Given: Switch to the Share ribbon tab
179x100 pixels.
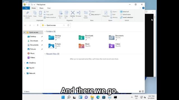Looking at the screenshot, I should (41, 8).
